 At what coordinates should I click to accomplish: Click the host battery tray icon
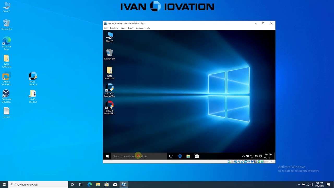coord(303,185)
